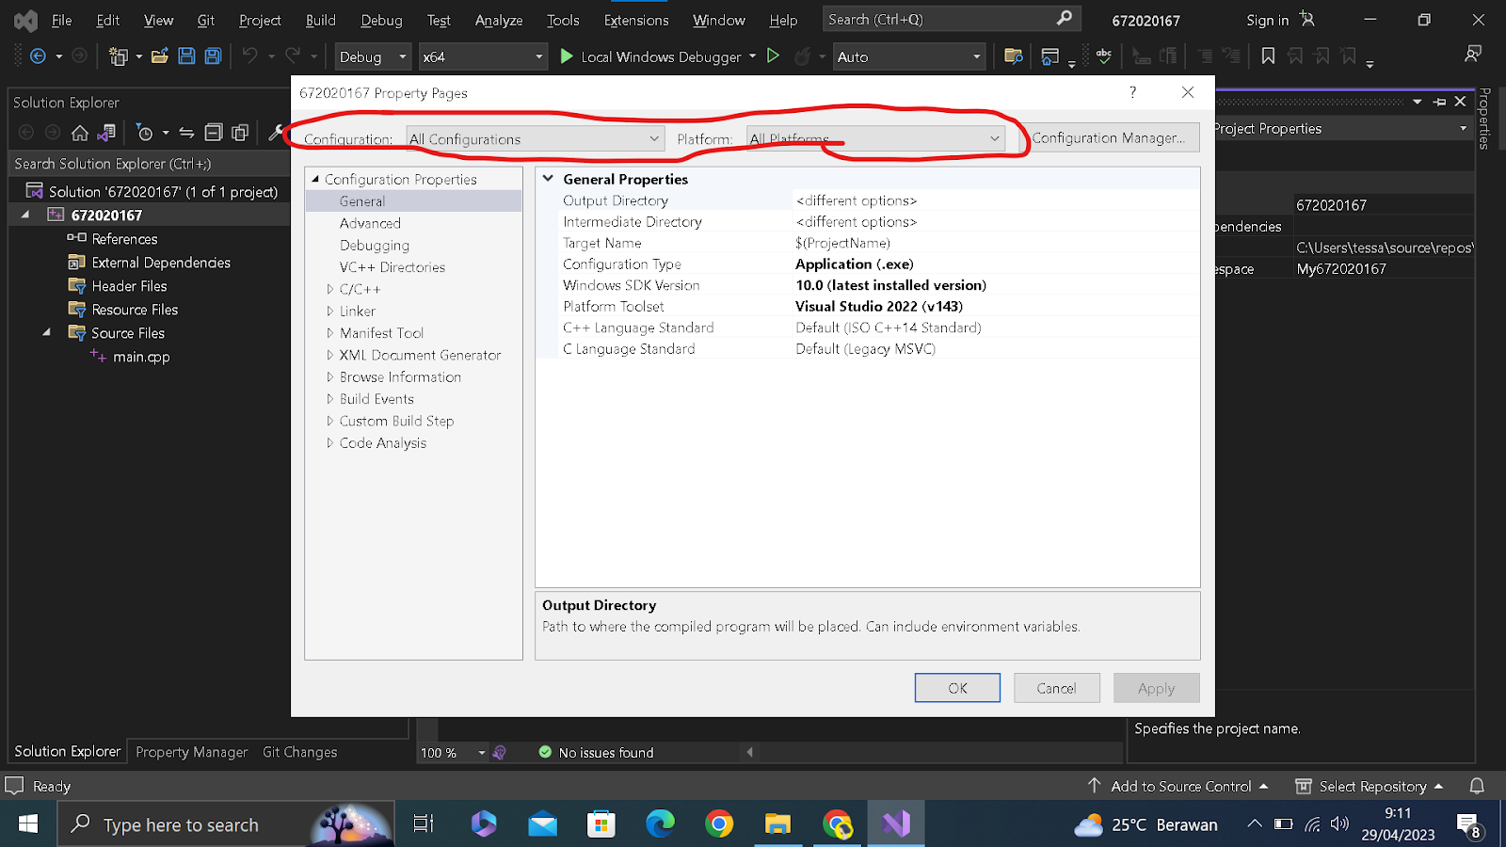Open the notifications bell in status bar
The image size is (1506, 847).
click(1477, 786)
